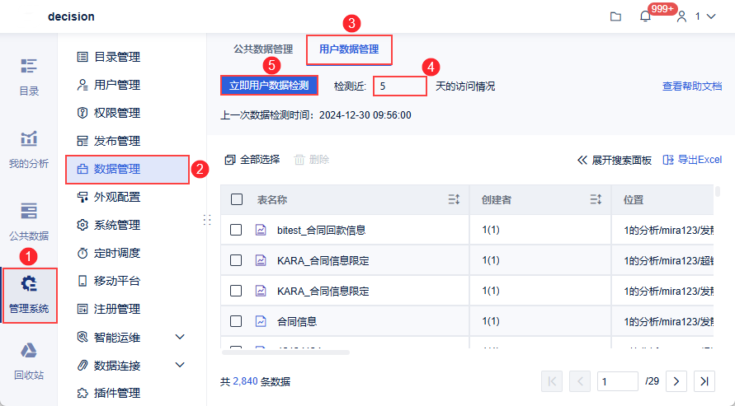
Task: Go to 我的分析 in sidebar
Action: pyautogui.click(x=29, y=149)
